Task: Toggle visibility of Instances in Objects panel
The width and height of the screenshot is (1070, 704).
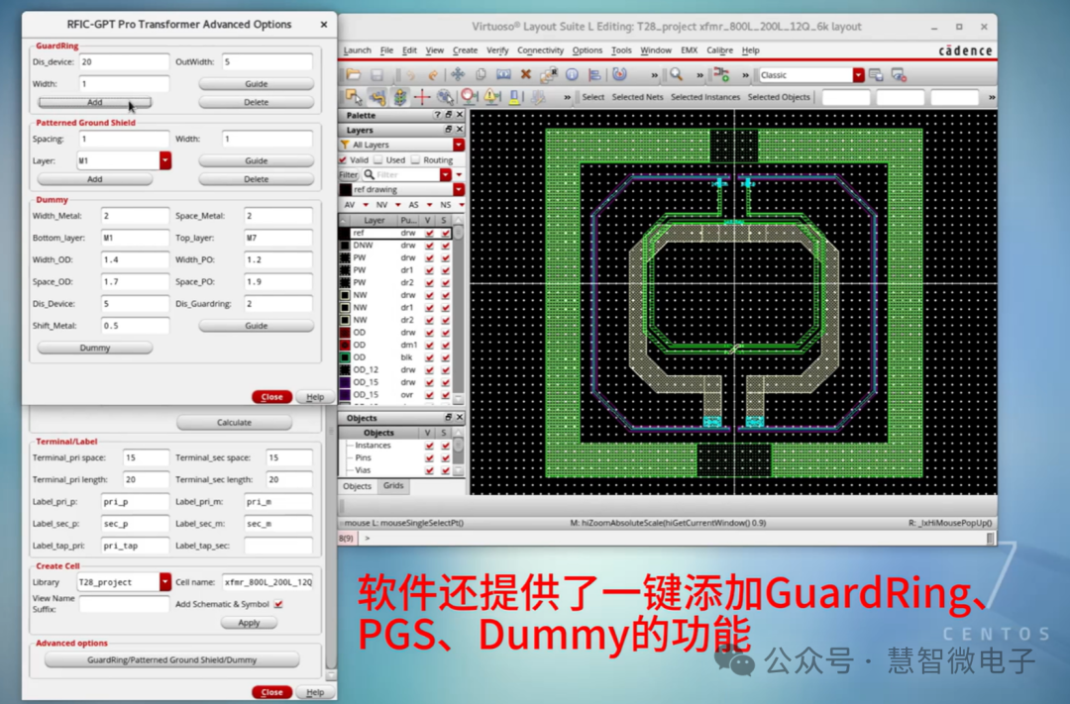Action: click(429, 445)
